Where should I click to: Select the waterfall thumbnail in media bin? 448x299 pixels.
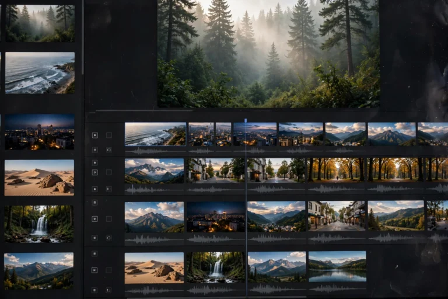[39, 224]
